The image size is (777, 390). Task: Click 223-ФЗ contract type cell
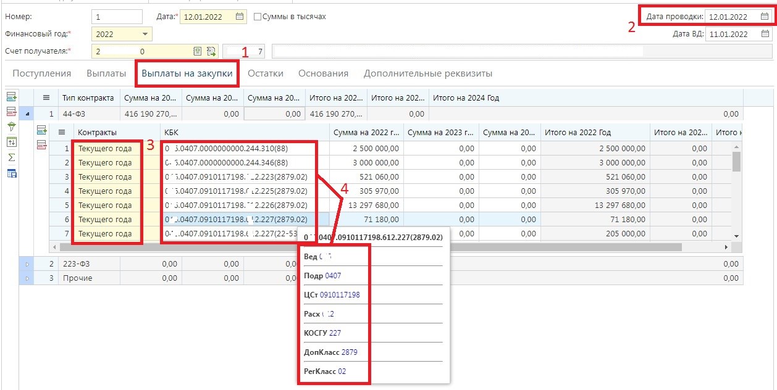pyautogui.click(x=89, y=264)
